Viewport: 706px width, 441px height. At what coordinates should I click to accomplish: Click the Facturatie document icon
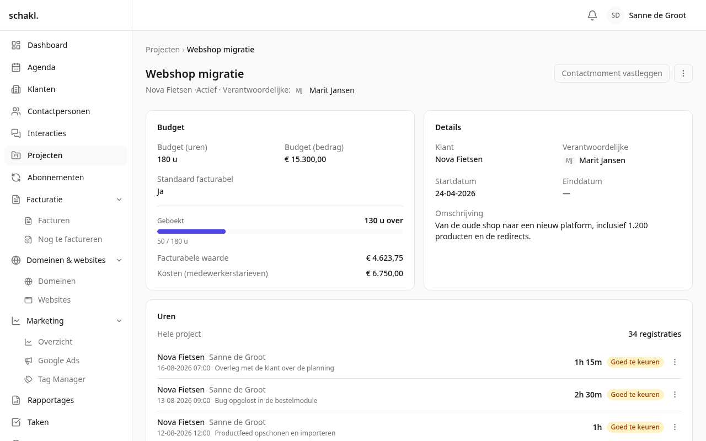(16, 200)
